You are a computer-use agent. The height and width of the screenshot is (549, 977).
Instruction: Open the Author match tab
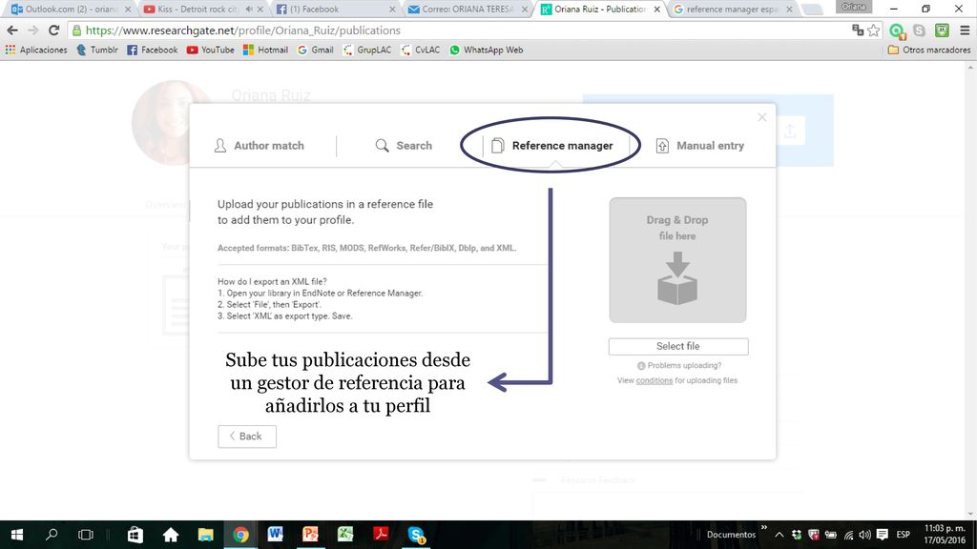(260, 146)
